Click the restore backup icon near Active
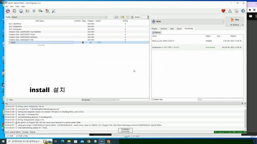Screen dimensions: 257x144 coord(128,17)
